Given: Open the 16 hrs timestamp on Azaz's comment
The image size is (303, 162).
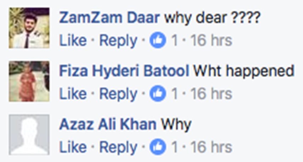Looking at the screenshot, I should tap(211, 147).
